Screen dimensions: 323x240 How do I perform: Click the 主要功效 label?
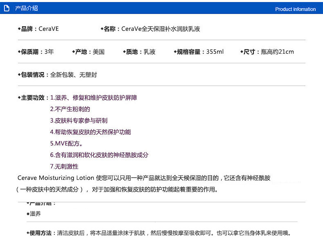[34, 97]
